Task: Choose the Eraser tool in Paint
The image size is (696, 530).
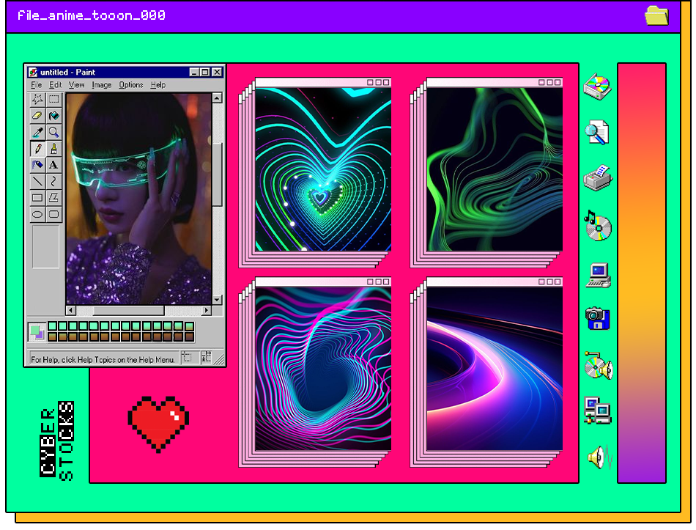Action: click(37, 116)
